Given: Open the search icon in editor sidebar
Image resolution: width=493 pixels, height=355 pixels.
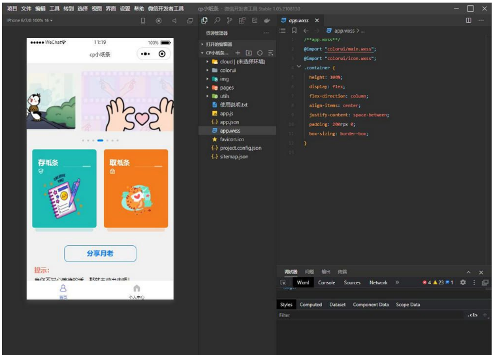Looking at the screenshot, I should (218, 21).
